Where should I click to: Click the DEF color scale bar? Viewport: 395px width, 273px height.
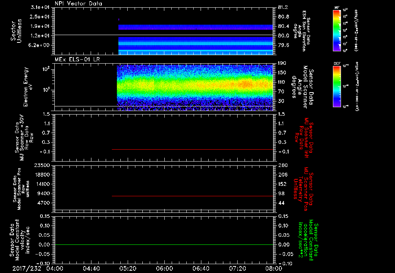pyautogui.click(x=337, y=86)
